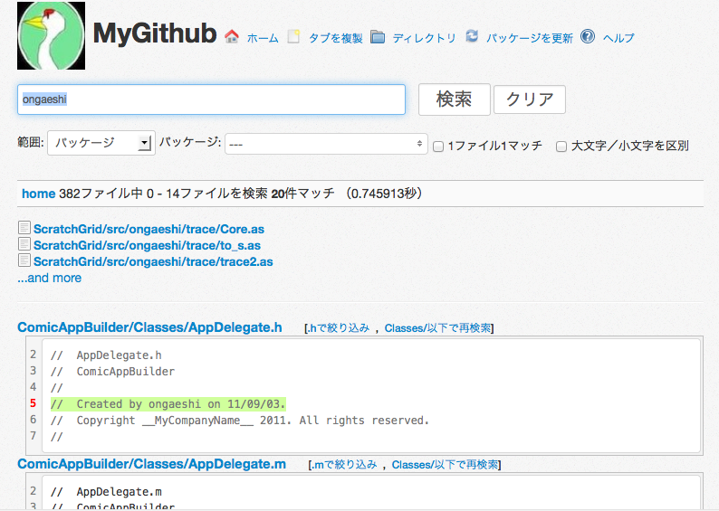This screenshot has width=719, height=511.
Task: Click the home link in results summary
Action: click(39, 194)
